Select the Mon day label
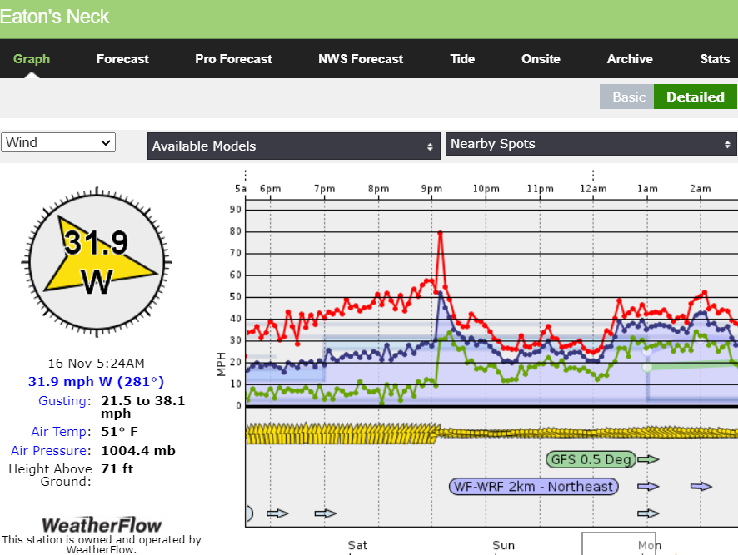Image resolution: width=738 pixels, height=555 pixels. coord(650,545)
